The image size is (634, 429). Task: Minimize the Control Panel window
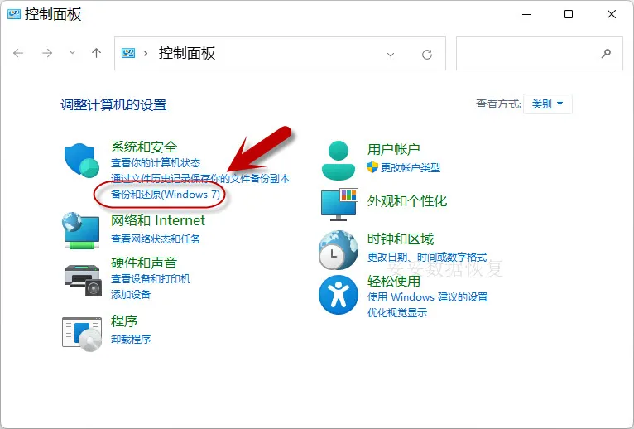526,14
